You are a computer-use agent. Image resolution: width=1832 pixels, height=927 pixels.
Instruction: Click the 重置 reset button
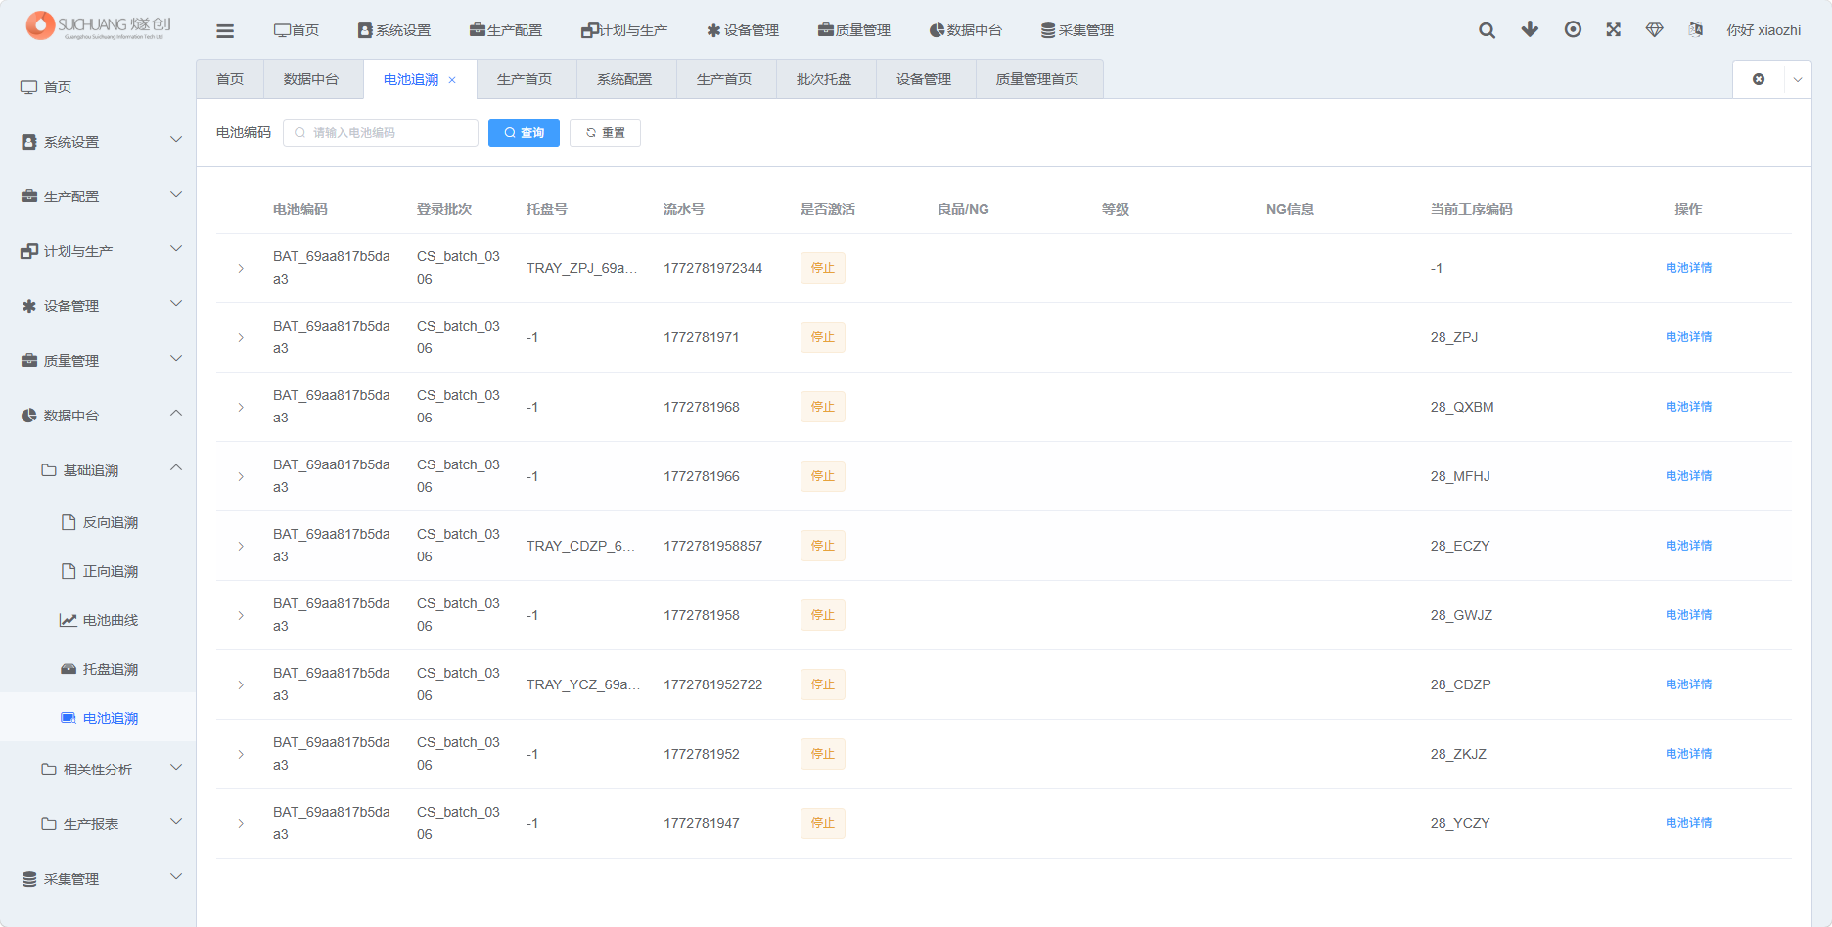click(x=605, y=133)
